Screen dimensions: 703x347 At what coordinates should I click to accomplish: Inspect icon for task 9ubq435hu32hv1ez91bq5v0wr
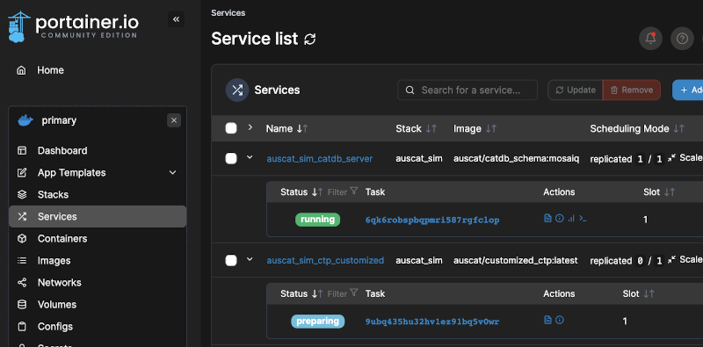pyautogui.click(x=559, y=320)
